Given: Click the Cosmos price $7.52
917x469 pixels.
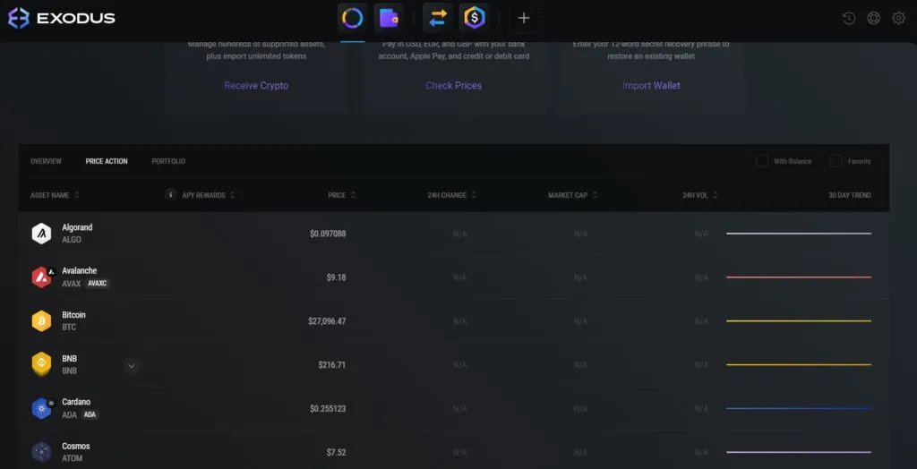Looking at the screenshot, I should (x=337, y=452).
